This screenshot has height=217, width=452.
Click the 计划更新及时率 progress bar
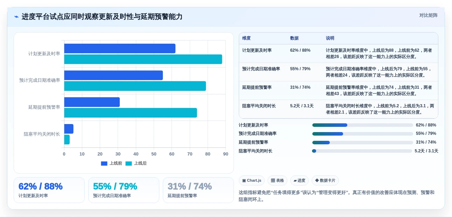click(363, 125)
